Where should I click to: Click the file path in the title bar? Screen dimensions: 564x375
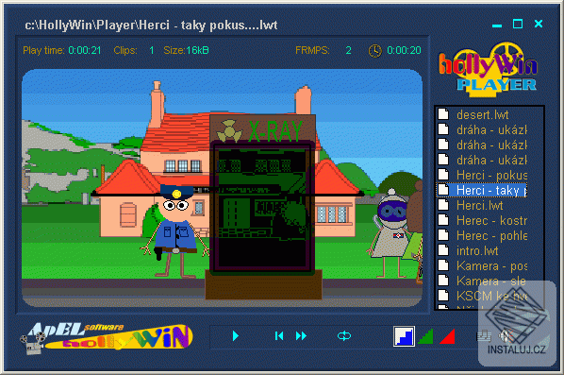point(151,26)
